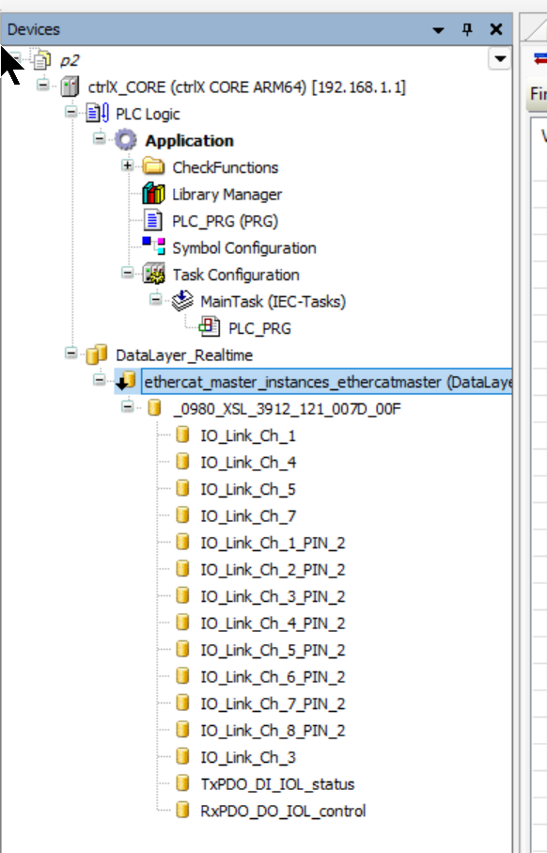Select Symbol Configuration entry
547x853 pixels.
click(x=244, y=248)
